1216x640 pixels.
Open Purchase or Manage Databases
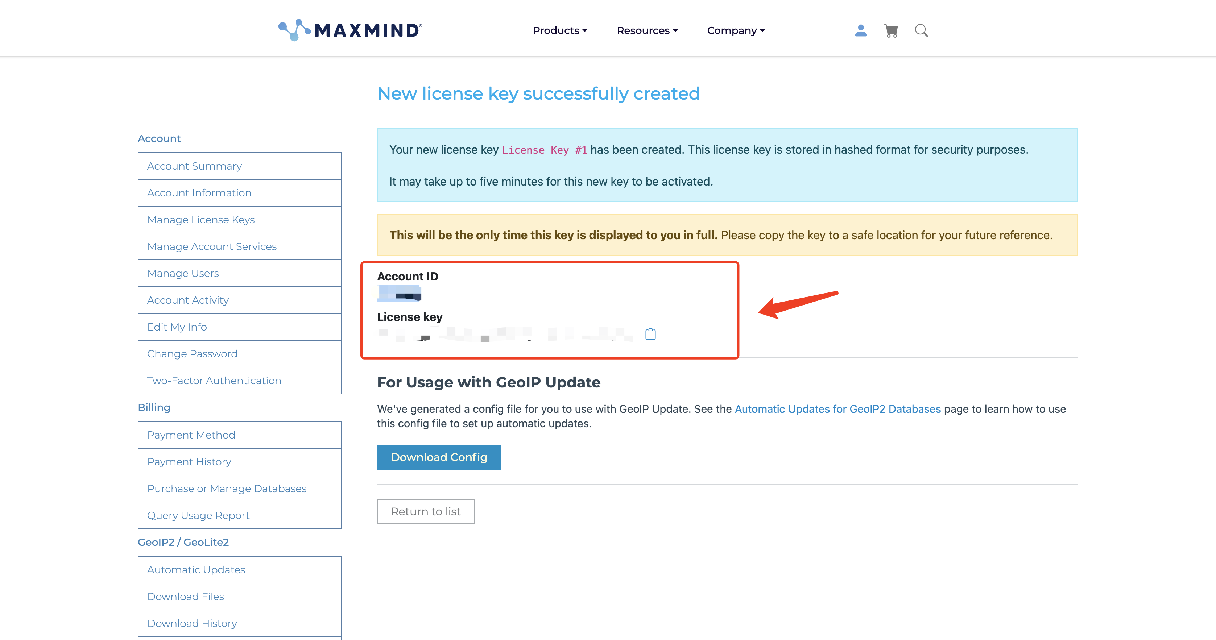[x=239, y=489]
